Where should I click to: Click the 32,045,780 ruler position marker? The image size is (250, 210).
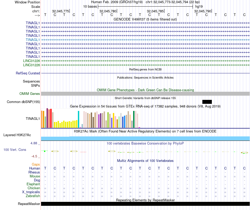108,11
